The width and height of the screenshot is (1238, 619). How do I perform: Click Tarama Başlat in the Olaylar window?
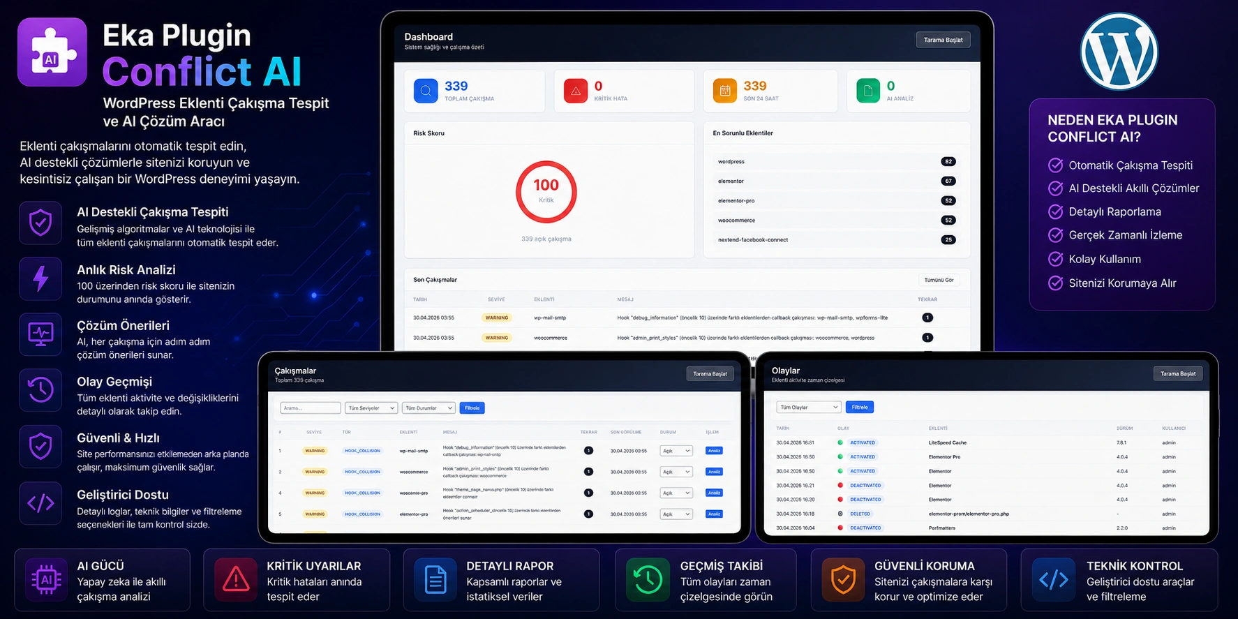coord(1178,374)
